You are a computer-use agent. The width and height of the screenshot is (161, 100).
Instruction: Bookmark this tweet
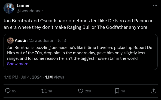[117, 91]
